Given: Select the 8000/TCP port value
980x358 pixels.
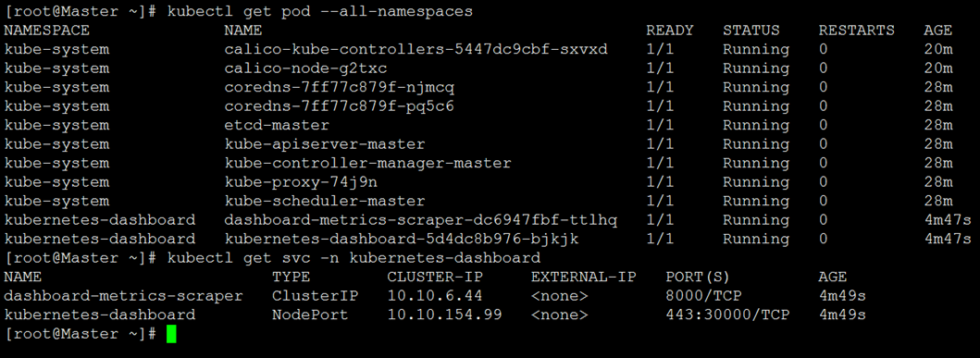Looking at the screenshot, I should pos(704,295).
